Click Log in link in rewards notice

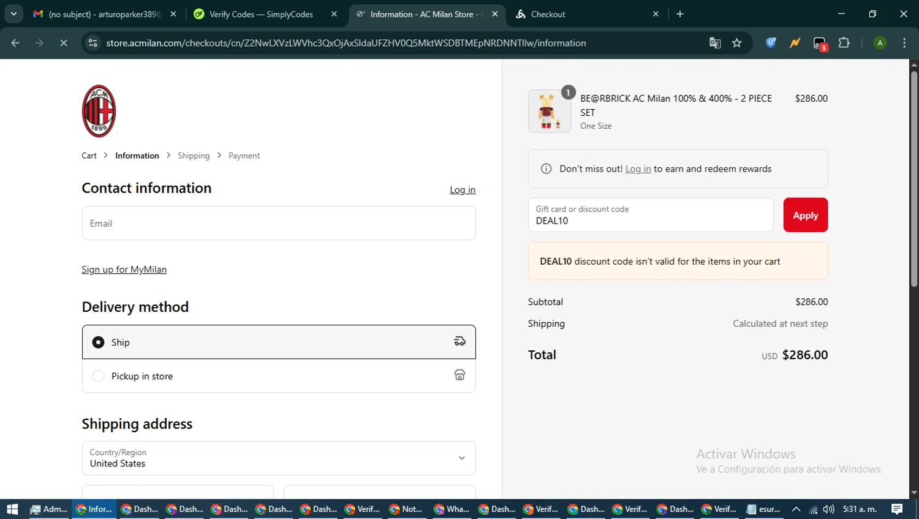pyautogui.click(x=638, y=169)
